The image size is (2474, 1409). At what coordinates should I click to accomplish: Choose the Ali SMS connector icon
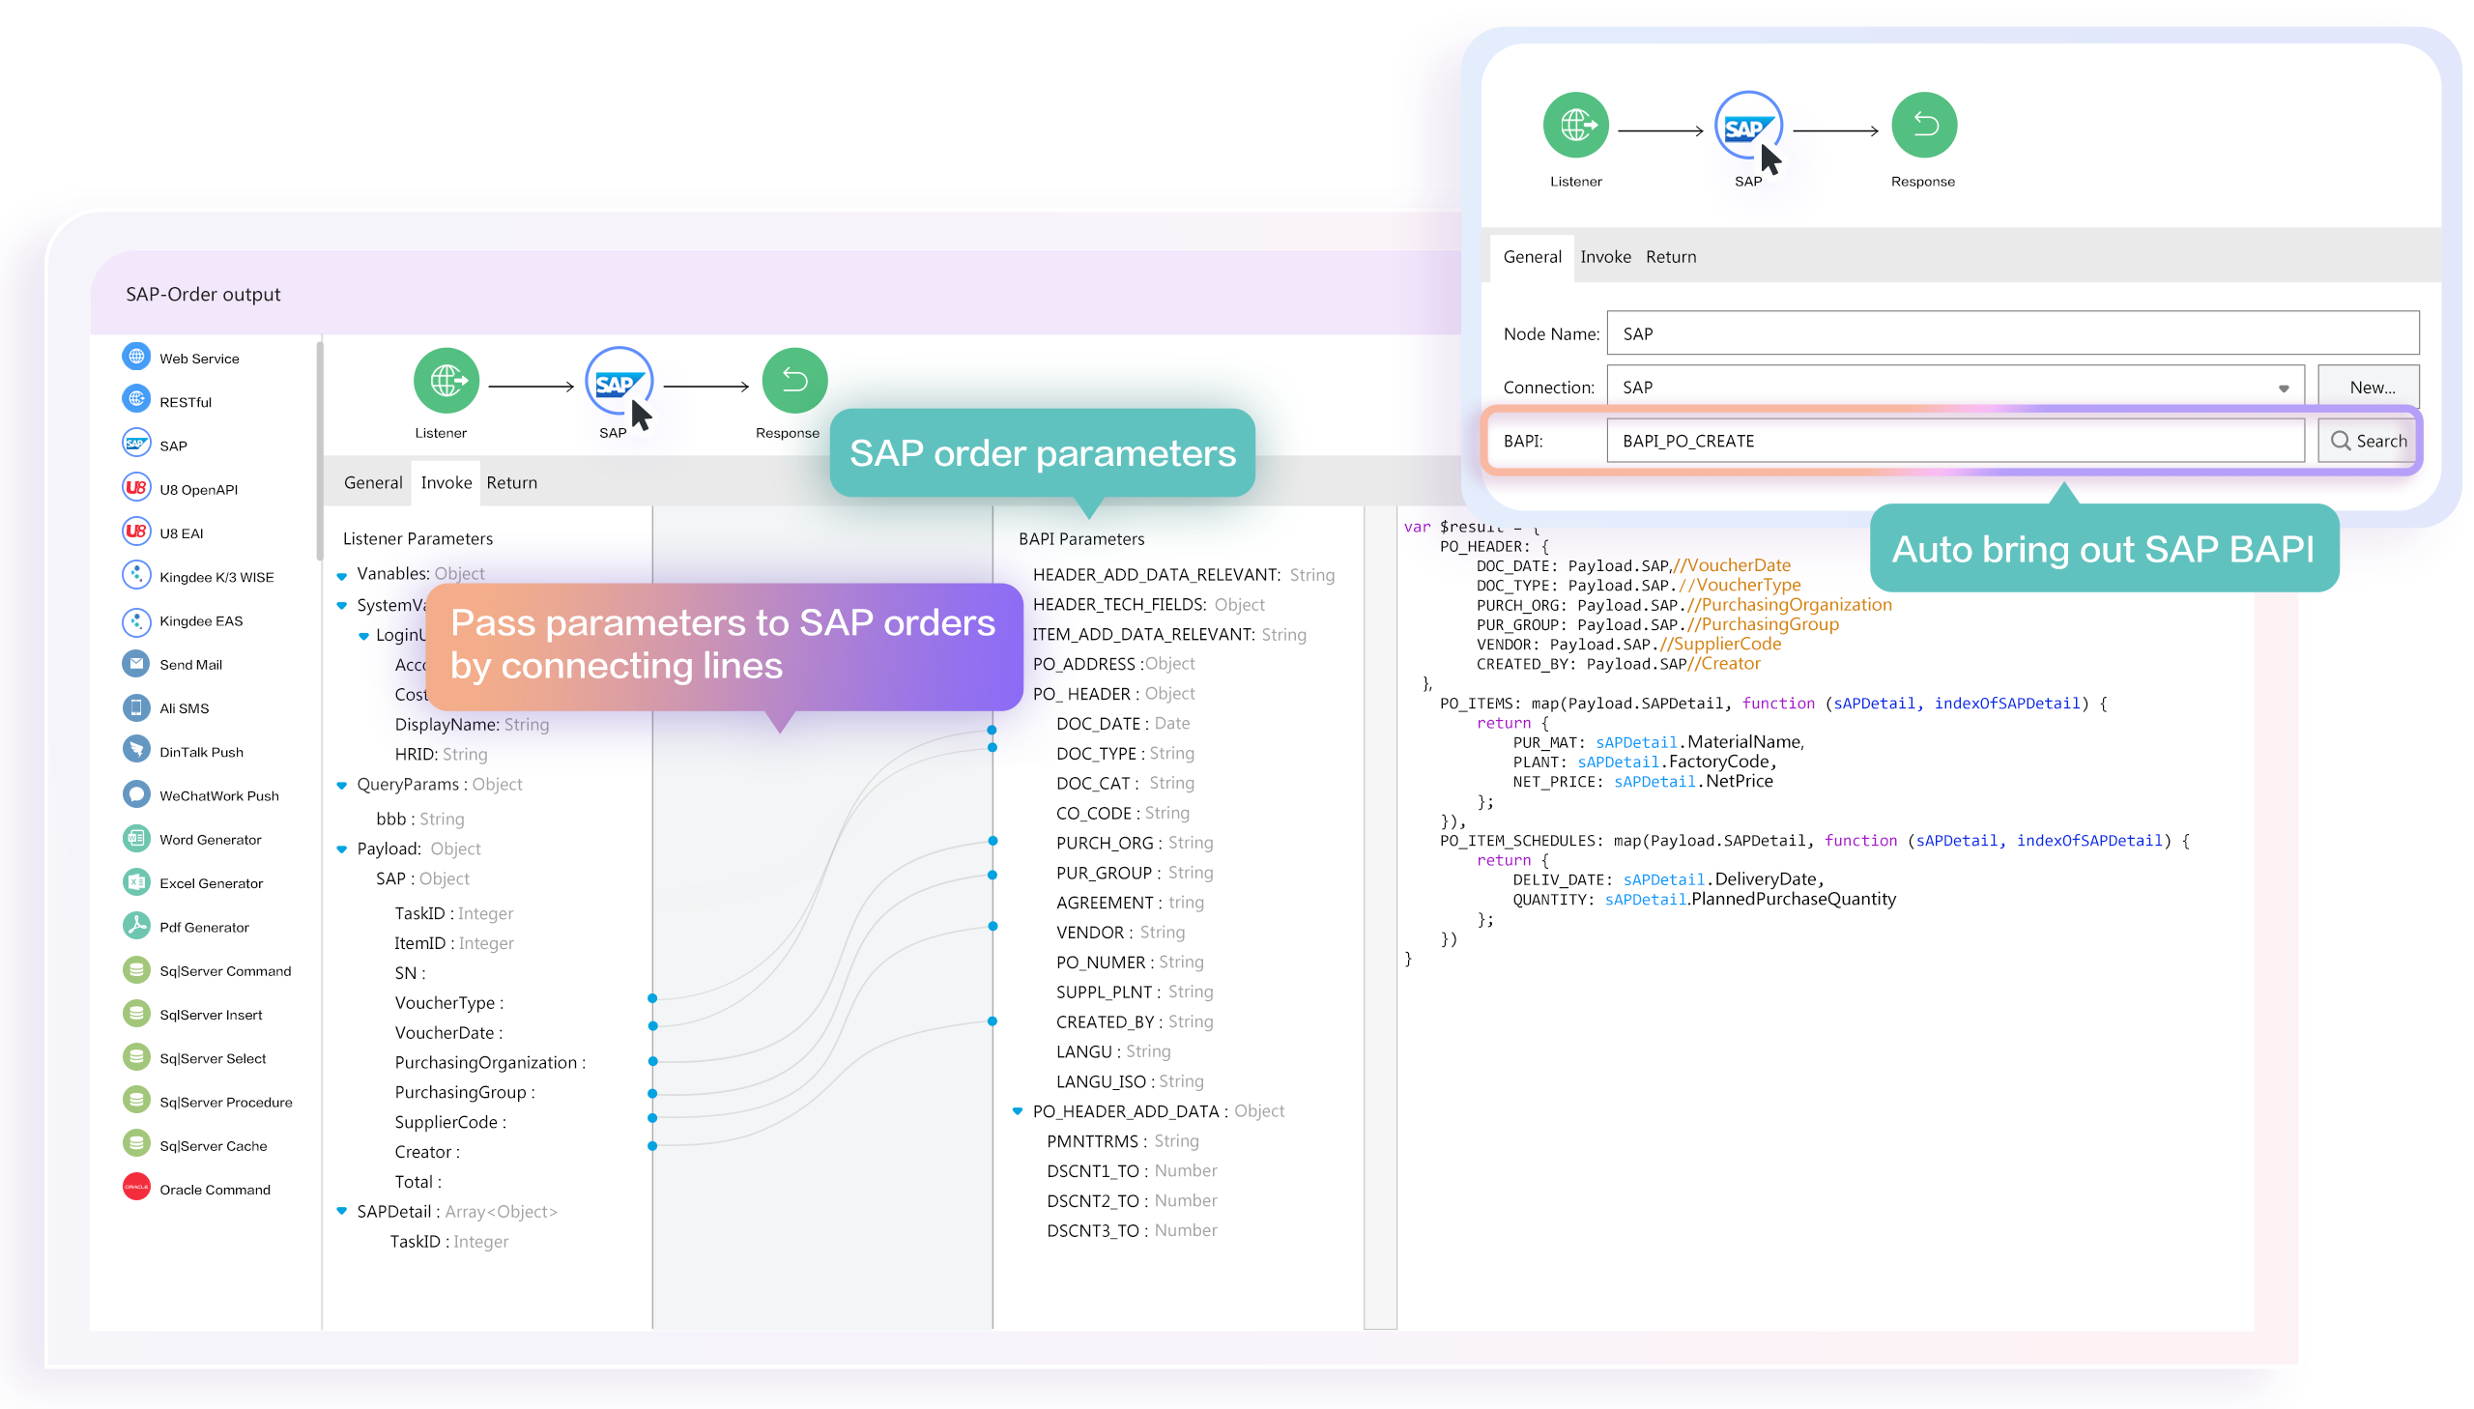136,707
